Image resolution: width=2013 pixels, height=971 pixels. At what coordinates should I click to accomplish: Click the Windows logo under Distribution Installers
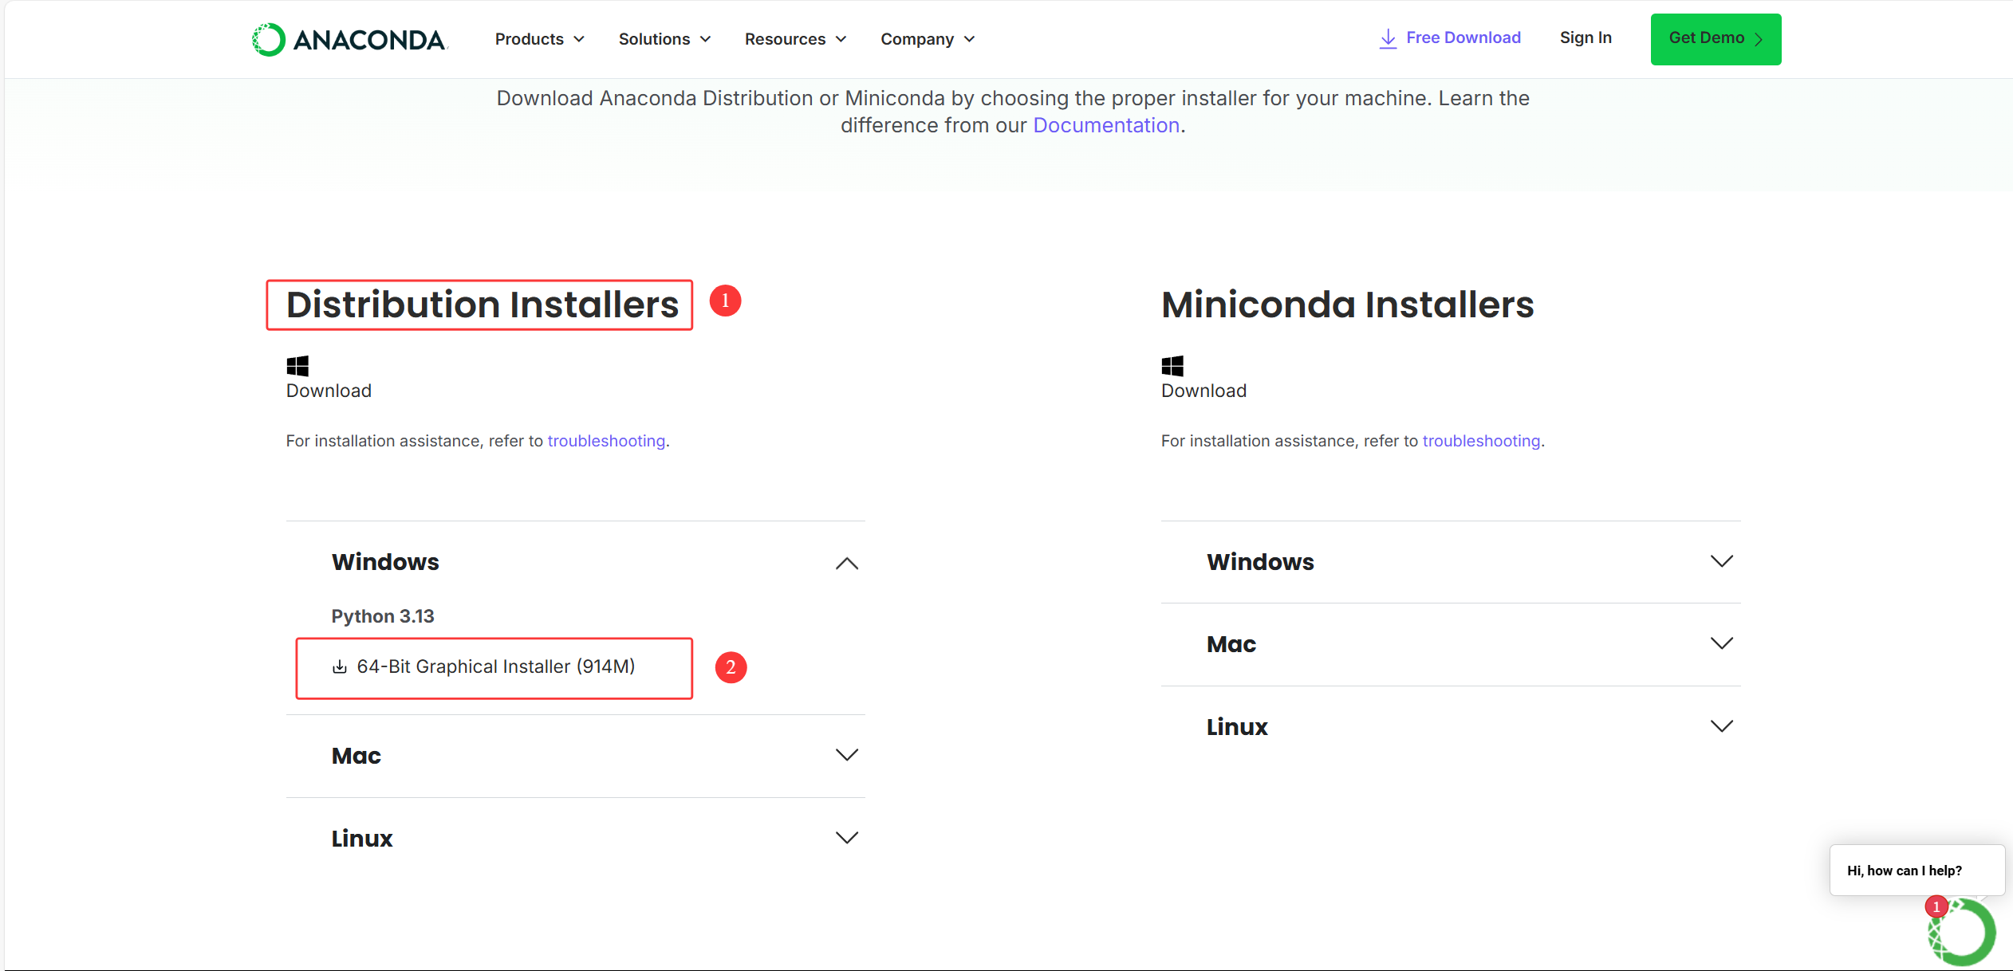[x=297, y=366]
